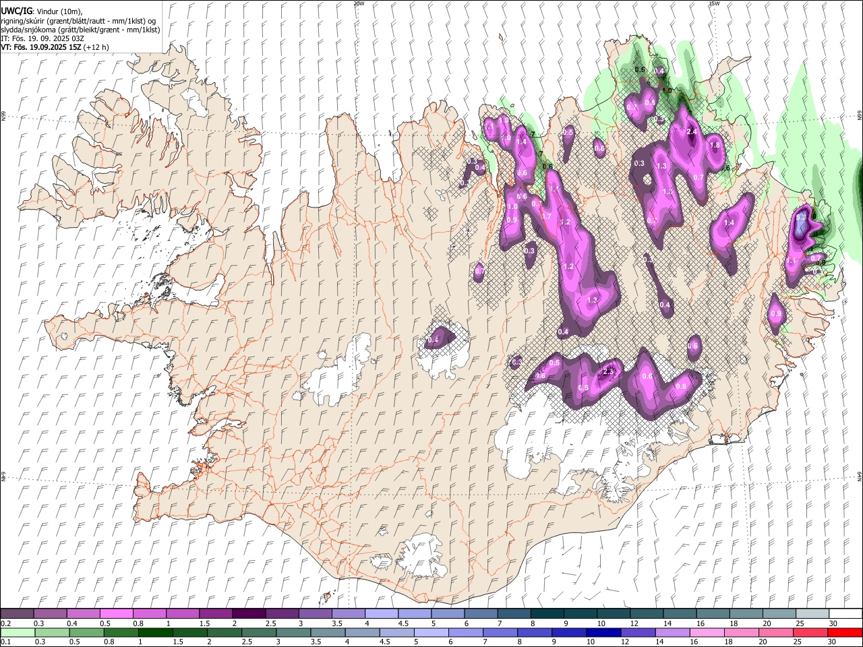Click the '66N' latitude label on right edge

pos(860,116)
